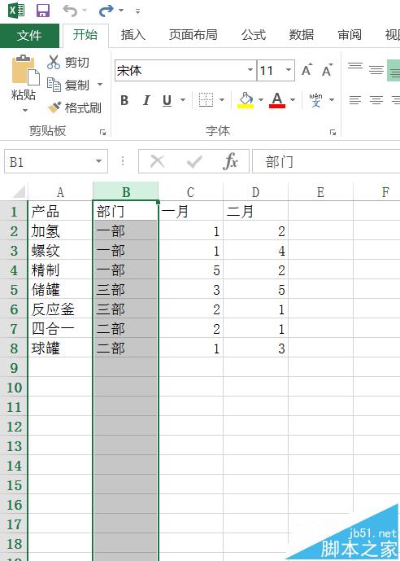
Task: Click the align text left icon
Action: tap(355, 100)
